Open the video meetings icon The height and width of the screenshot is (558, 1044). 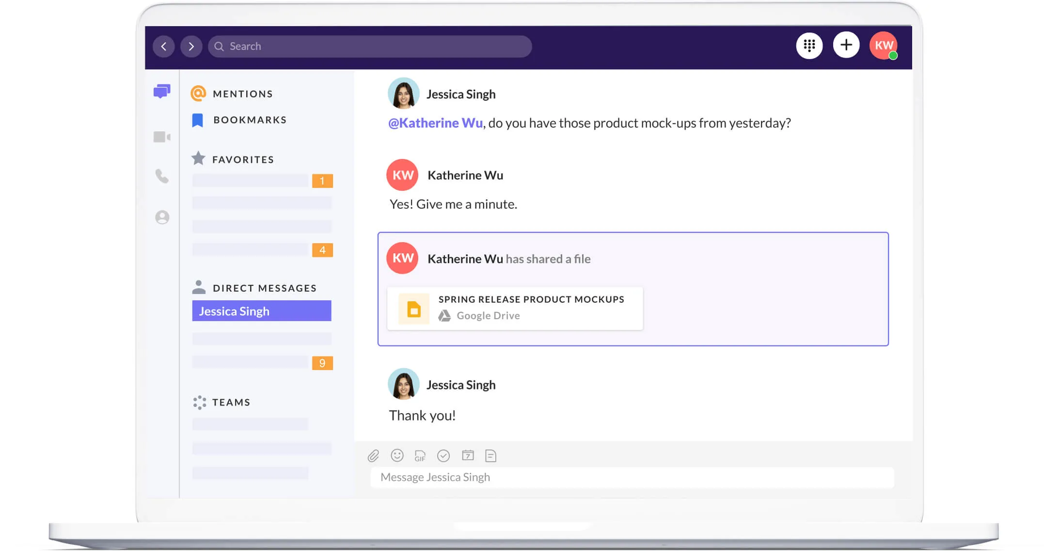162,137
